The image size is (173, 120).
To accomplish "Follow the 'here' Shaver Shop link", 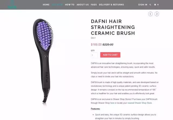I will [x=112, y=103].
